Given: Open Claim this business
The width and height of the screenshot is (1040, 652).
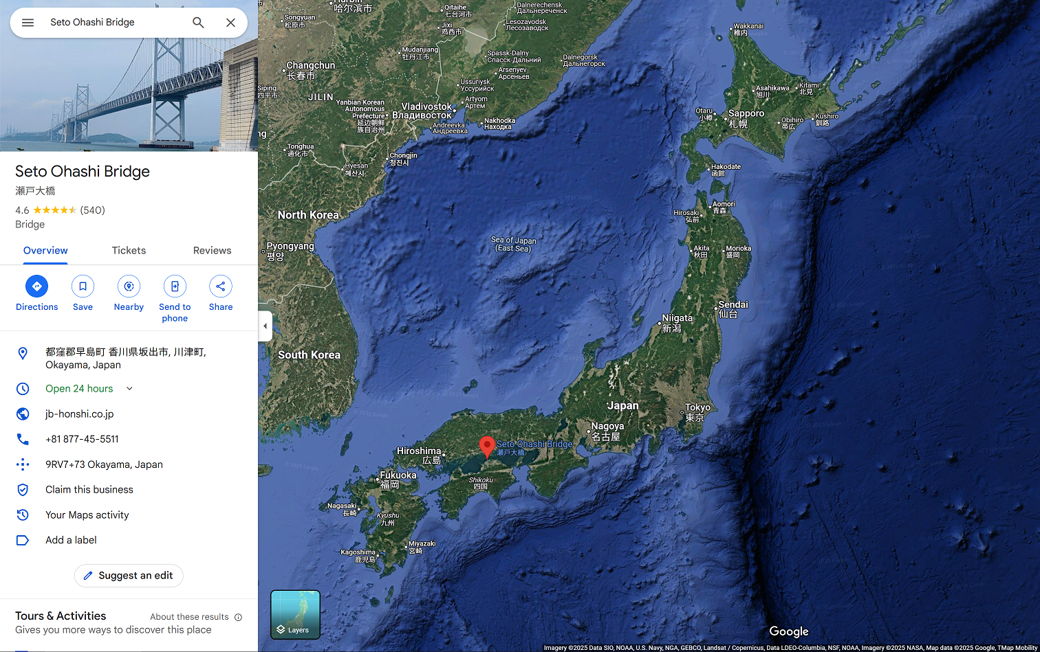Looking at the screenshot, I should (89, 490).
